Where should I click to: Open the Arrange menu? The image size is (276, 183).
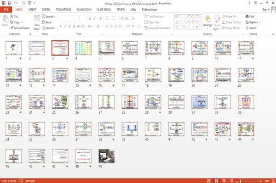point(207,22)
